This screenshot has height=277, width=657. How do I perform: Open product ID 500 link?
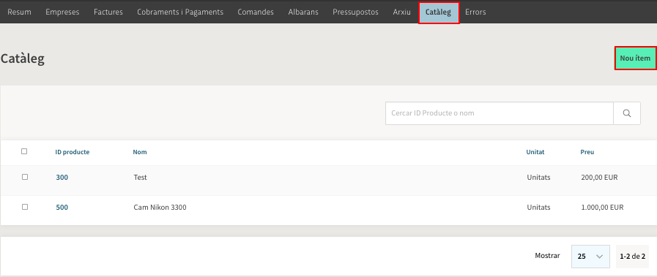click(62, 208)
